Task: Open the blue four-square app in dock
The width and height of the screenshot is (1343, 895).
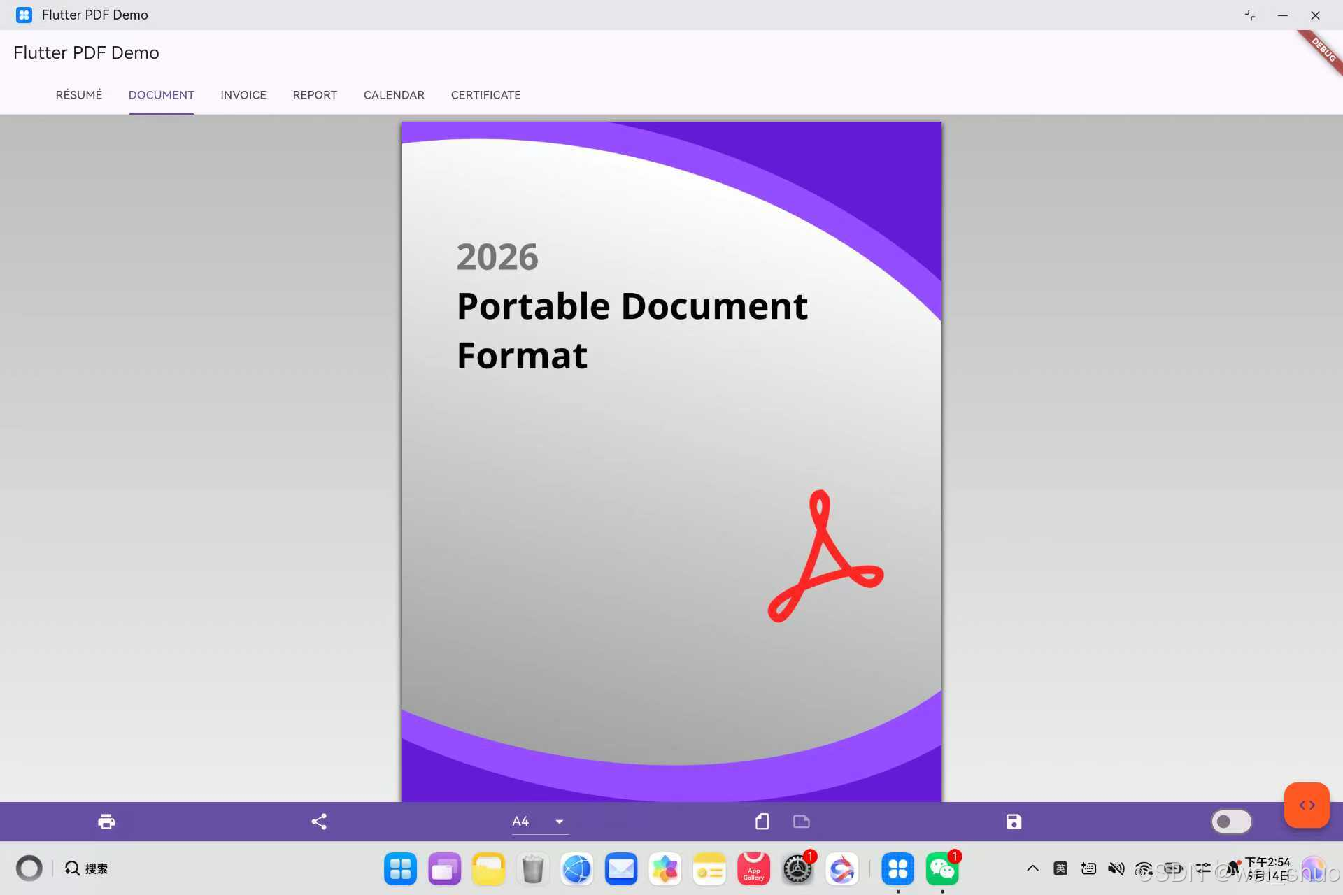Action: (400, 869)
